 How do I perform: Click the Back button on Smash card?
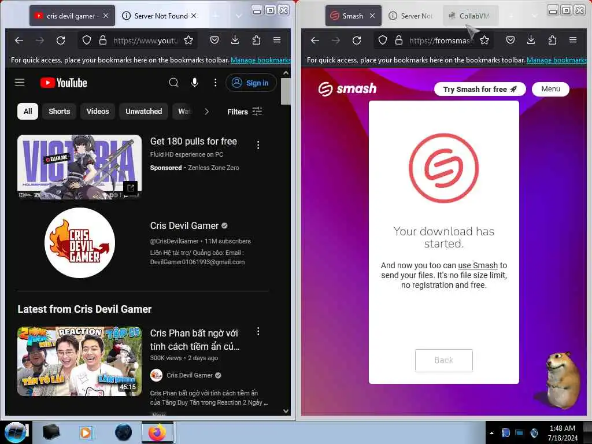pos(443,361)
